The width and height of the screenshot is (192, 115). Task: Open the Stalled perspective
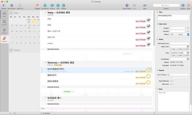(x=64, y=5)
